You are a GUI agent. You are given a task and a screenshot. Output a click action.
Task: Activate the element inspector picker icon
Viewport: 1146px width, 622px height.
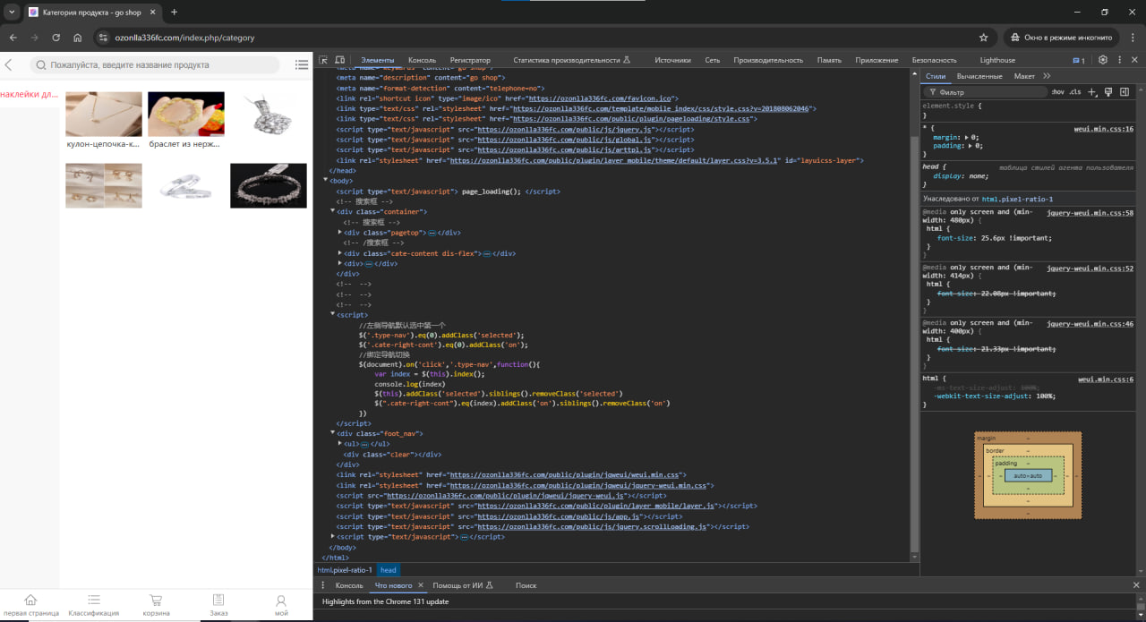click(x=323, y=60)
